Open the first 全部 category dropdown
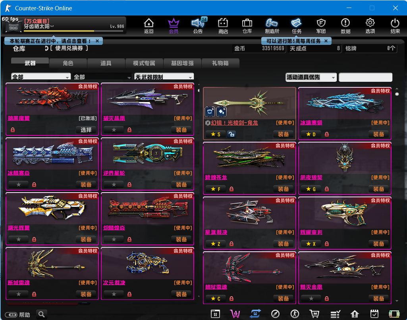 [x=41, y=77]
